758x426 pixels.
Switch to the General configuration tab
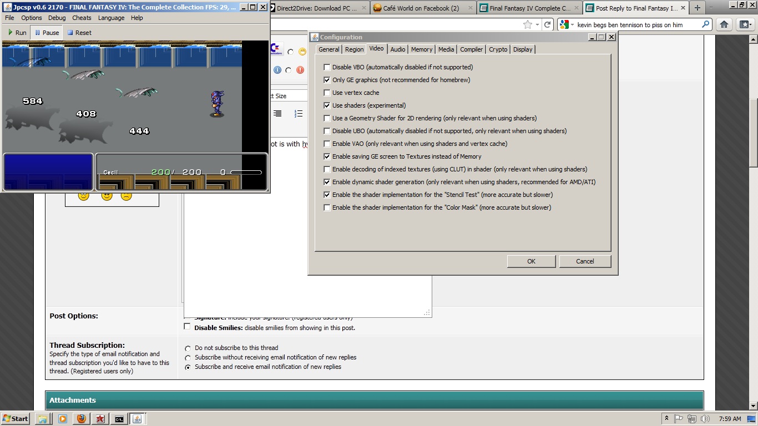tap(329, 49)
